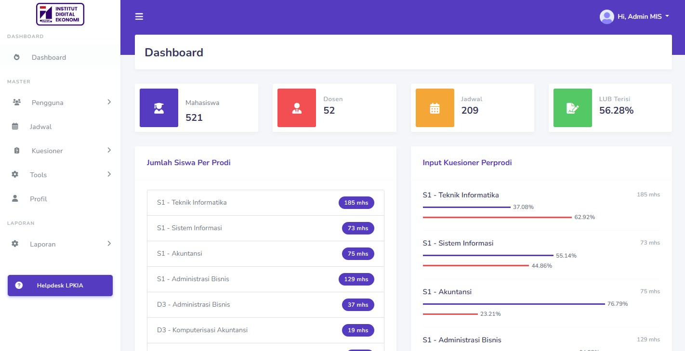Click the users icon beside Pengguna

point(17,103)
